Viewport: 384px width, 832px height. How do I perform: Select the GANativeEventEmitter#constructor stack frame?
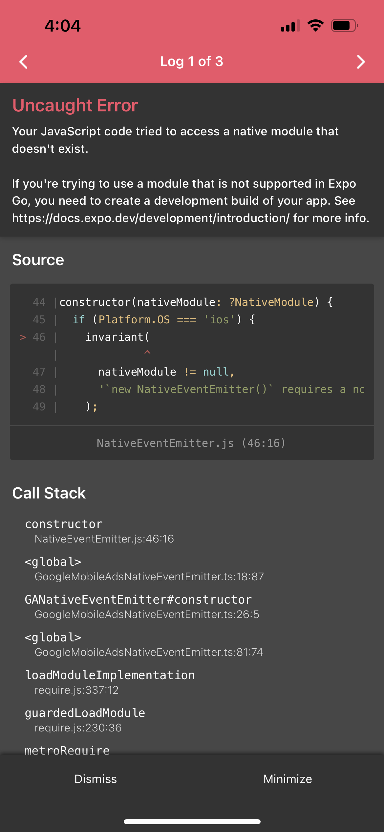(x=142, y=607)
